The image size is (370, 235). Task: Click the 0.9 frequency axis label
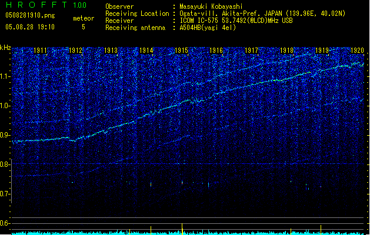[x=5, y=135]
